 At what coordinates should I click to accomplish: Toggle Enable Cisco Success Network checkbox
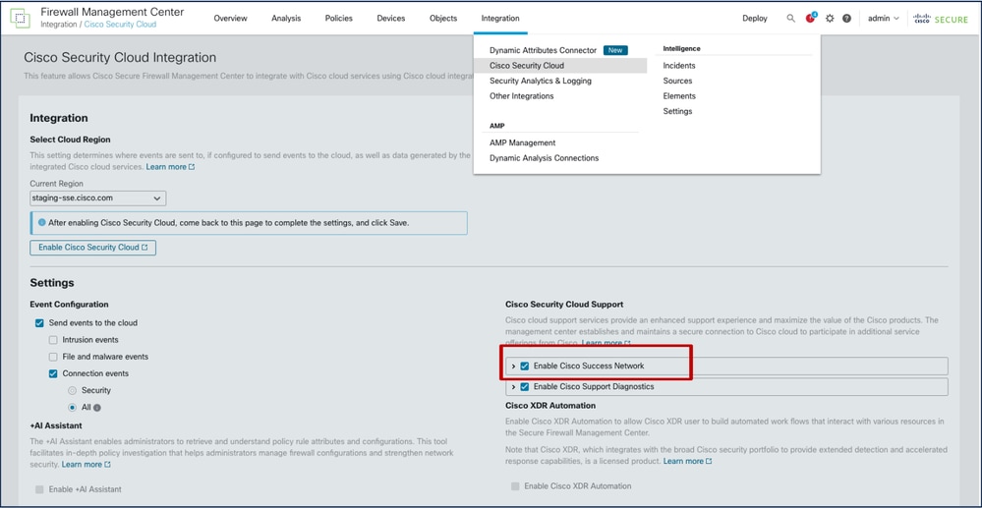click(x=525, y=366)
